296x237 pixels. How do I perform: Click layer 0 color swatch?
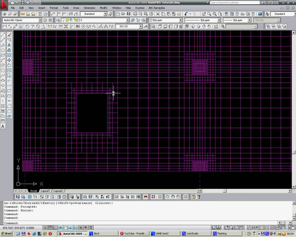pyautogui.click(x=79, y=20)
